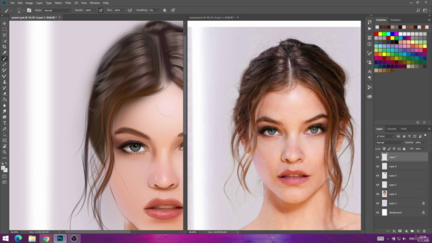This screenshot has height=243, width=432.
Task: Lock all layer attributes button
Action: (x=404, y=148)
